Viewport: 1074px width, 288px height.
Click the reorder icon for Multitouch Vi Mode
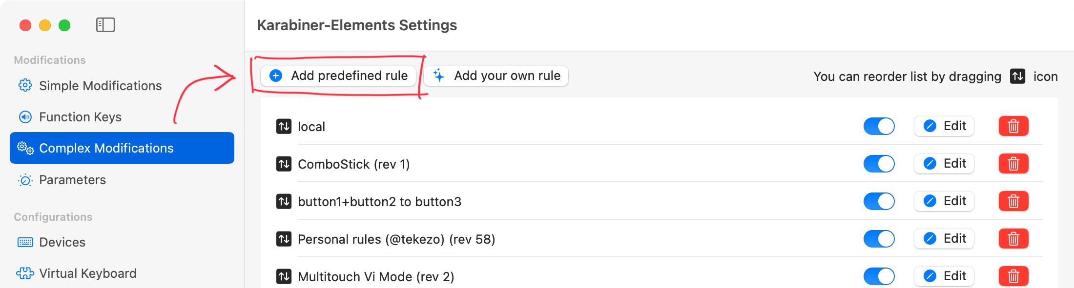[x=284, y=276]
